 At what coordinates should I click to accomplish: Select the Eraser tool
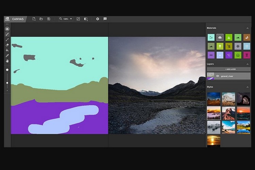pyautogui.click(x=7, y=45)
